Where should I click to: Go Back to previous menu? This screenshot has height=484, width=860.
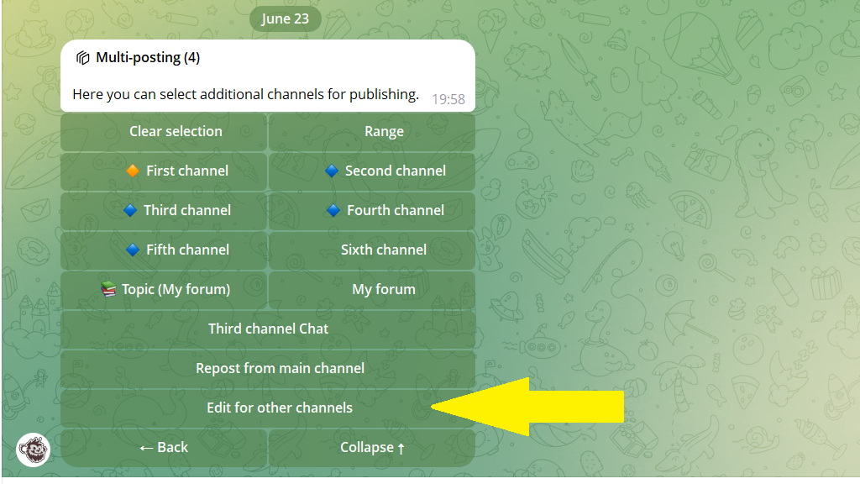coord(164,448)
